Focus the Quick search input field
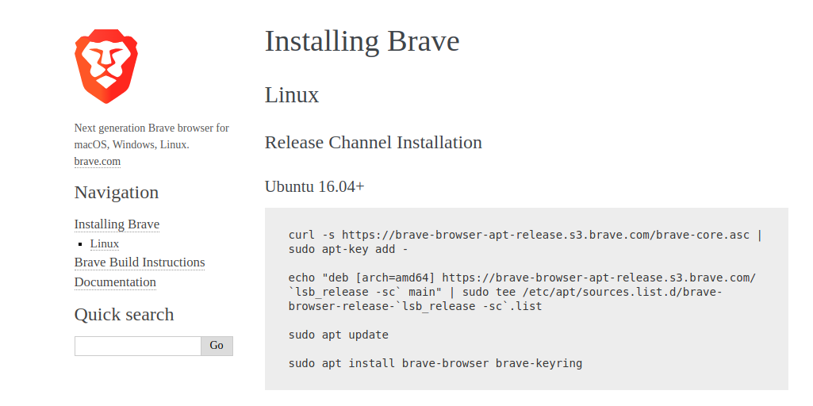The image size is (813, 406). click(x=138, y=346)
